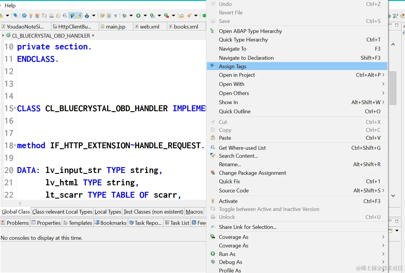Image resolution: width=405 pixels, height=273 pixels.
Task: Expand the Source Code submenu arrow
Action: pos(383,190)
